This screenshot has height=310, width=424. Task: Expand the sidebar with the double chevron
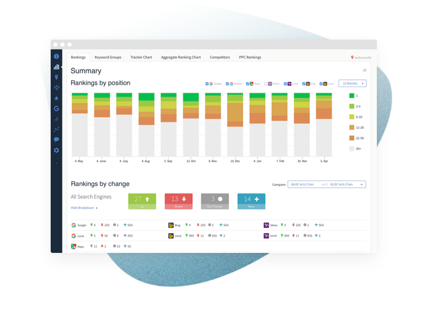(56, 163)
